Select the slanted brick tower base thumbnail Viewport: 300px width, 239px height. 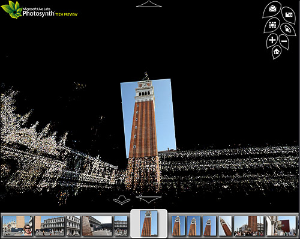pos(97,226)
